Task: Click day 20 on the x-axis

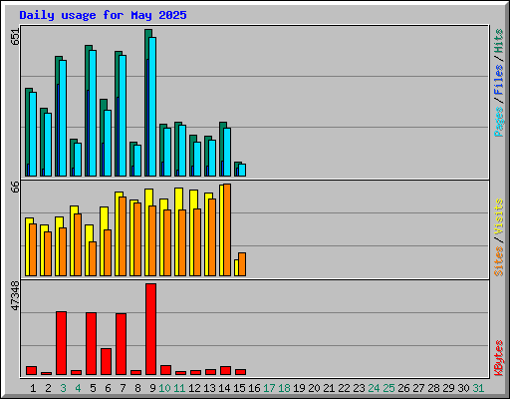Action: pos(314,388)
